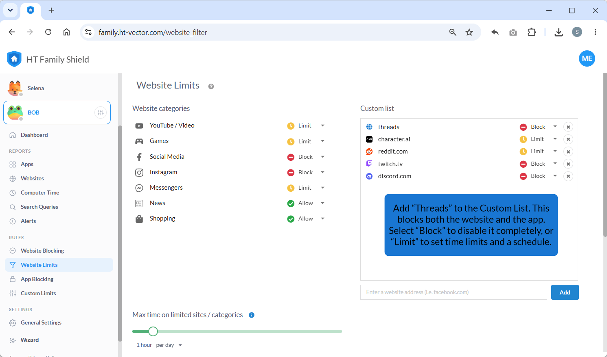Click the help icon beside Website Limits

211,86
